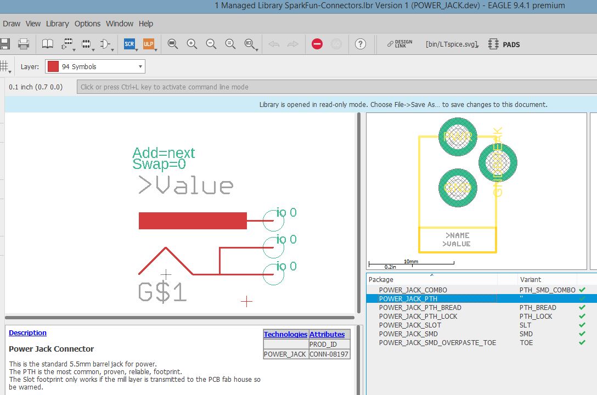This screenshot has height=395, width=597.
Task: Click into the command line input field
Action: tap(335, 87)
